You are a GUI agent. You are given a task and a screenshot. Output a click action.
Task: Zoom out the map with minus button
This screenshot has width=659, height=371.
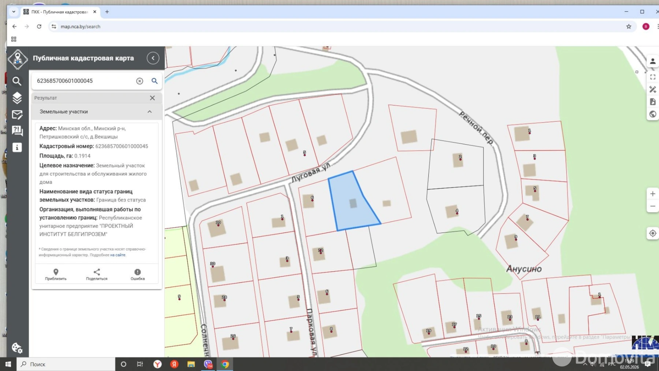[652, 206]
